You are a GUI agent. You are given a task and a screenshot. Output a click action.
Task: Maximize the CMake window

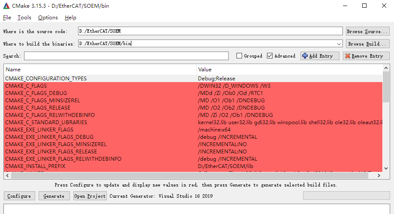click(364, 6)
